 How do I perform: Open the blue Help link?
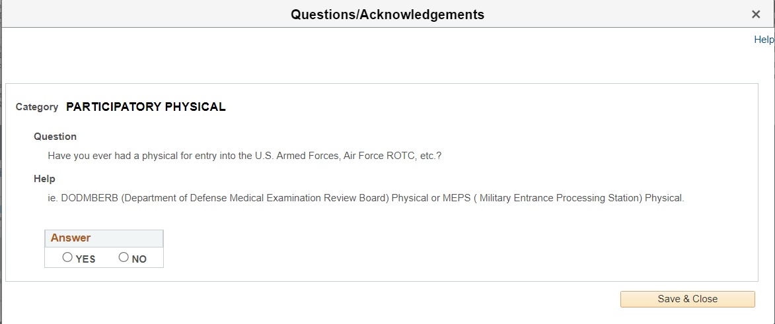763,40
